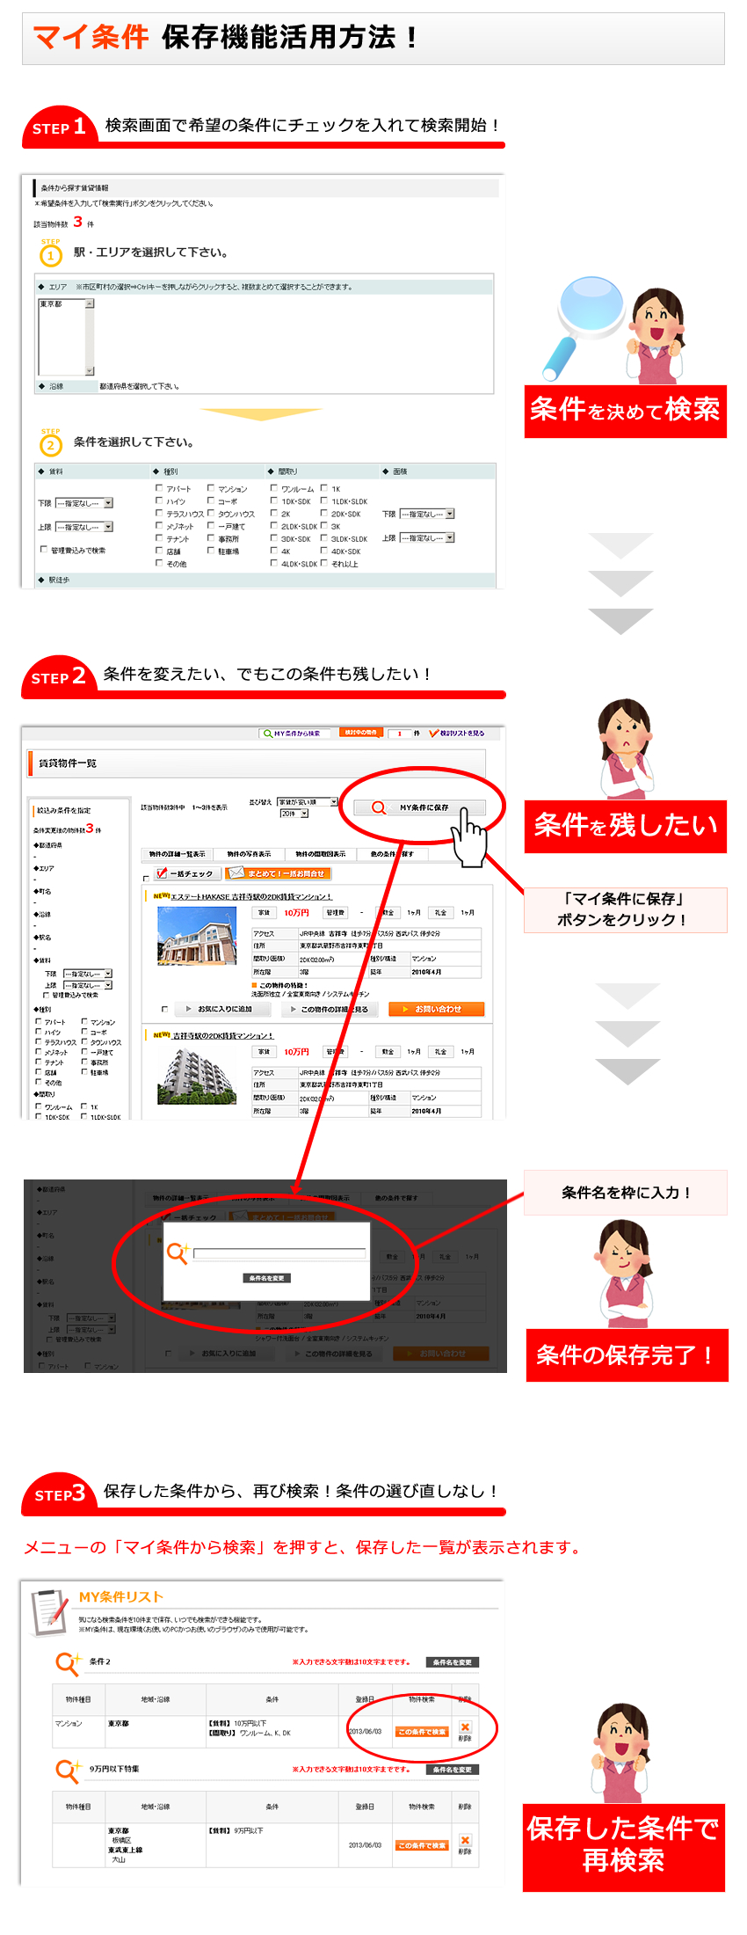Tick the ワンルーム layout checkbox in Step 1 form

(274, 488)
